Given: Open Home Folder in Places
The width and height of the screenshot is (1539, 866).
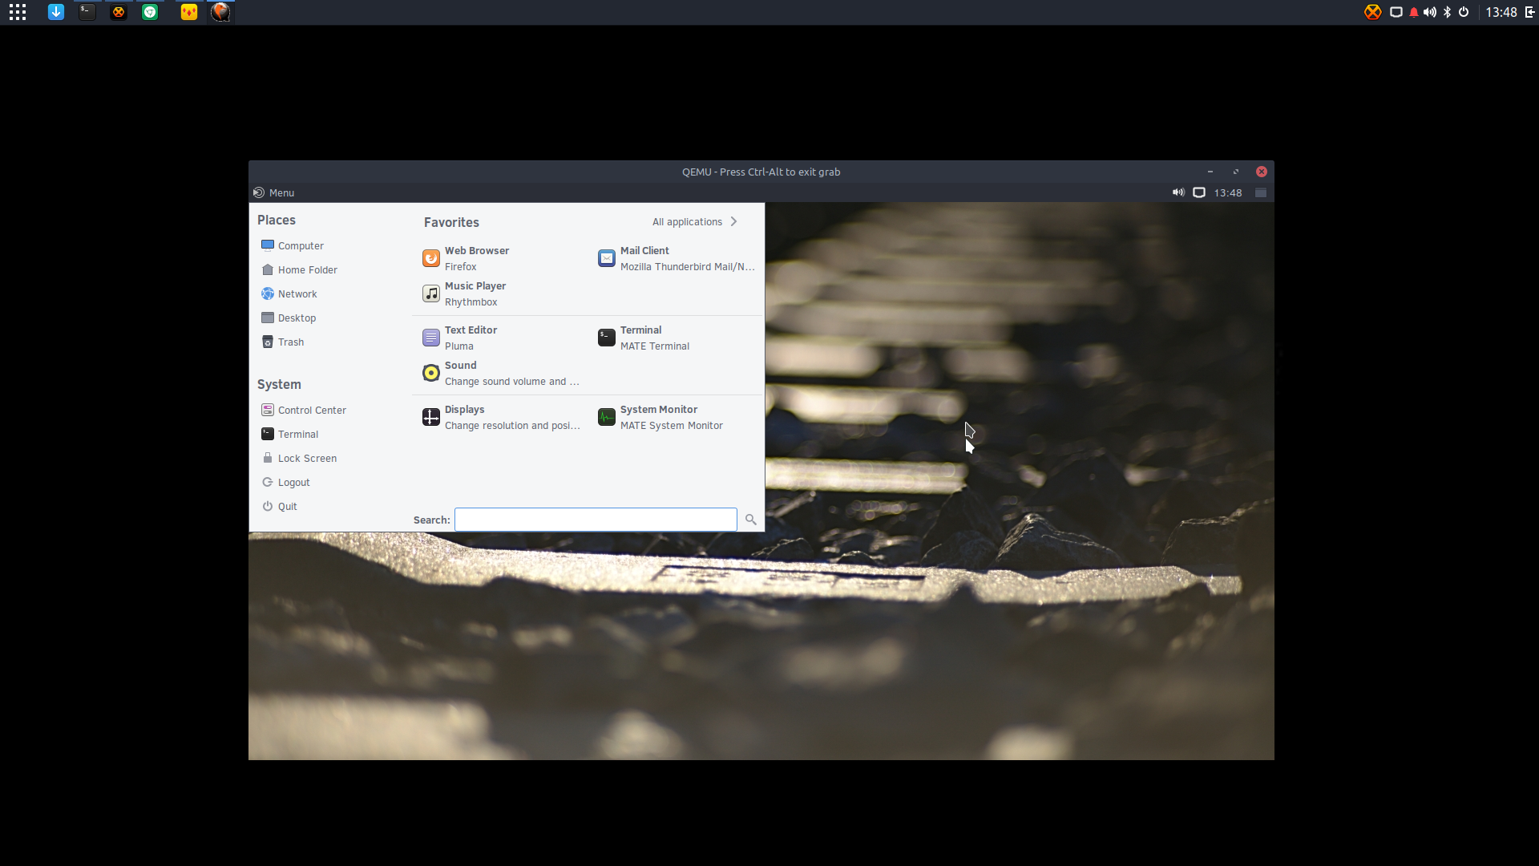Looking at the screenshot, I should tap(300, 269).
